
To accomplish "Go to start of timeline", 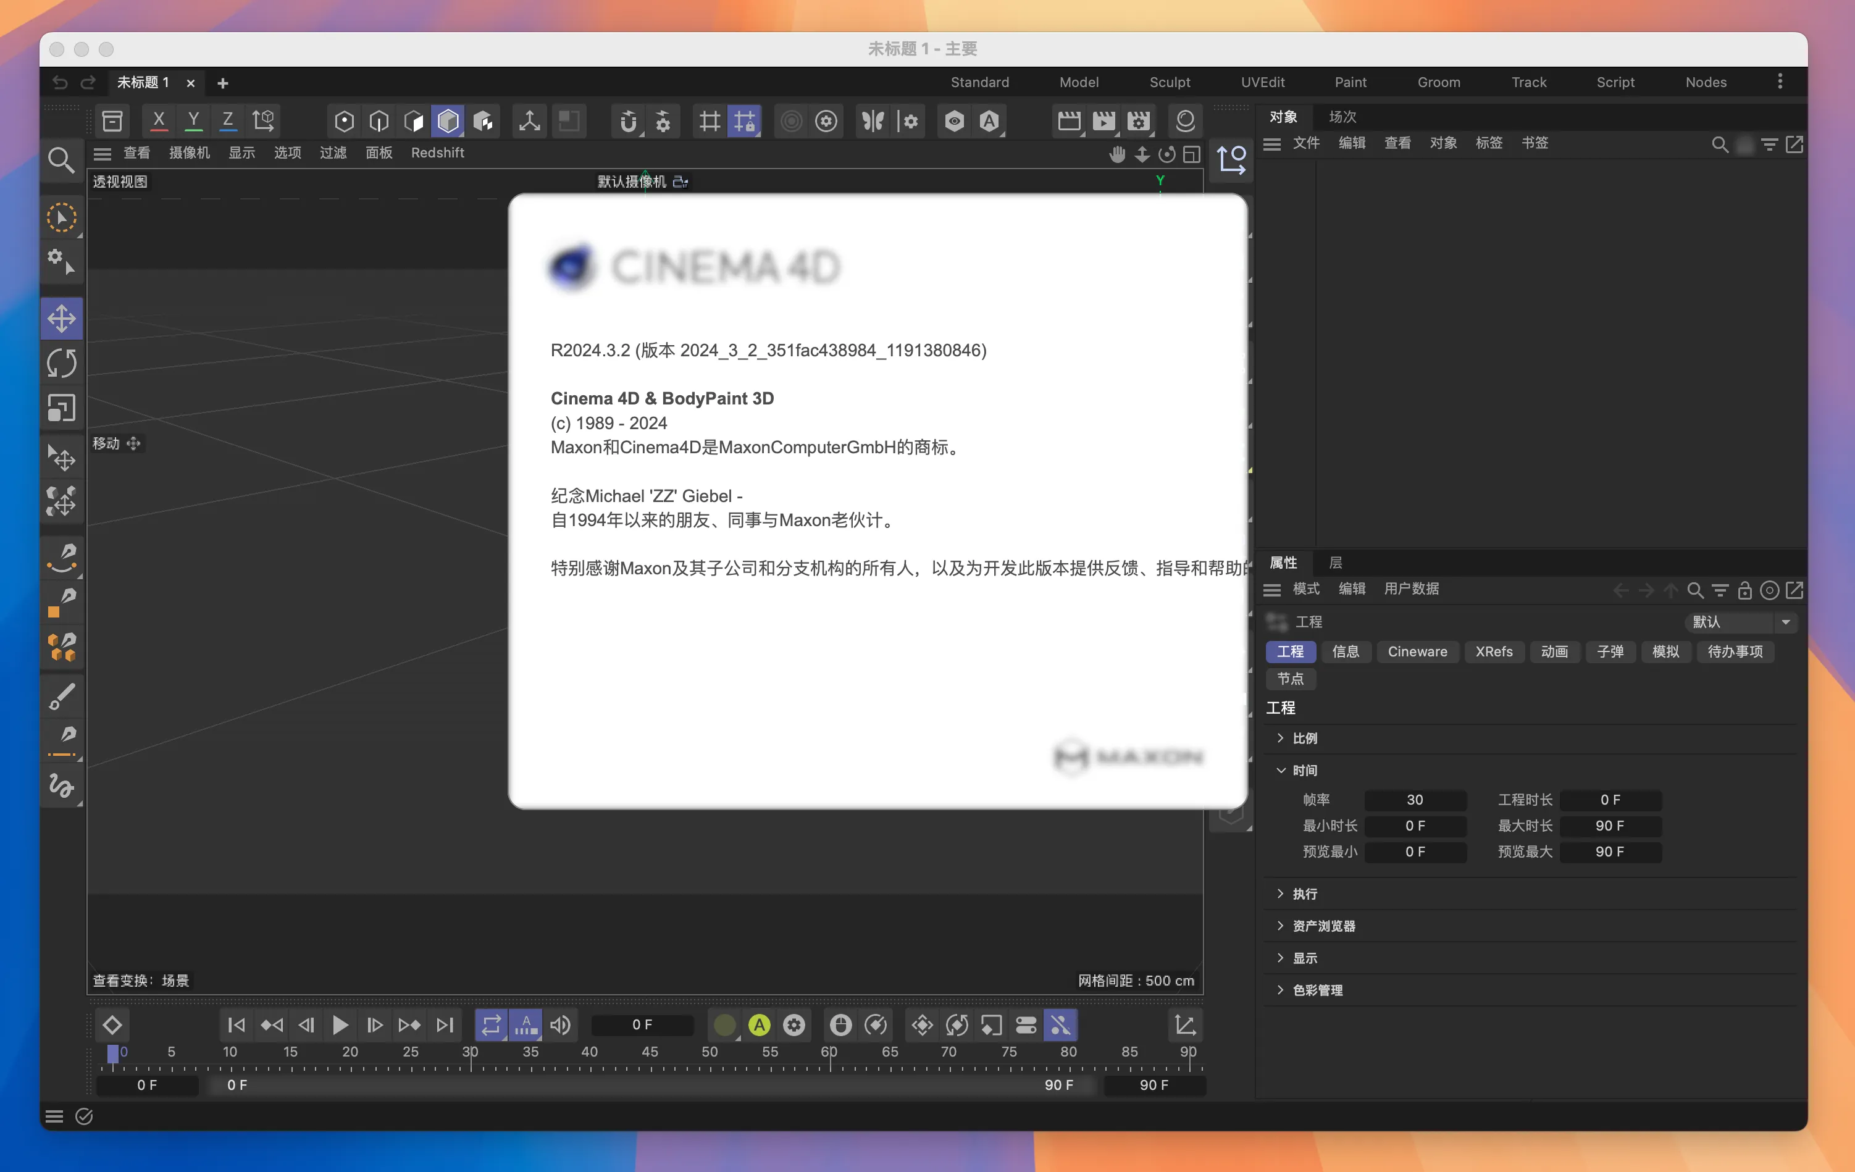I will tap(237, 1025).
